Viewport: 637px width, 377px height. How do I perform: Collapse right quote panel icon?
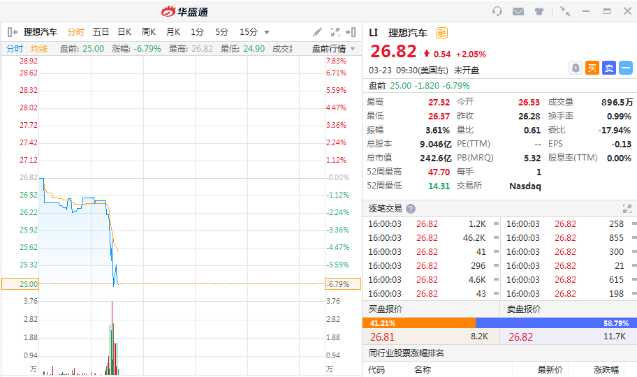351,31
